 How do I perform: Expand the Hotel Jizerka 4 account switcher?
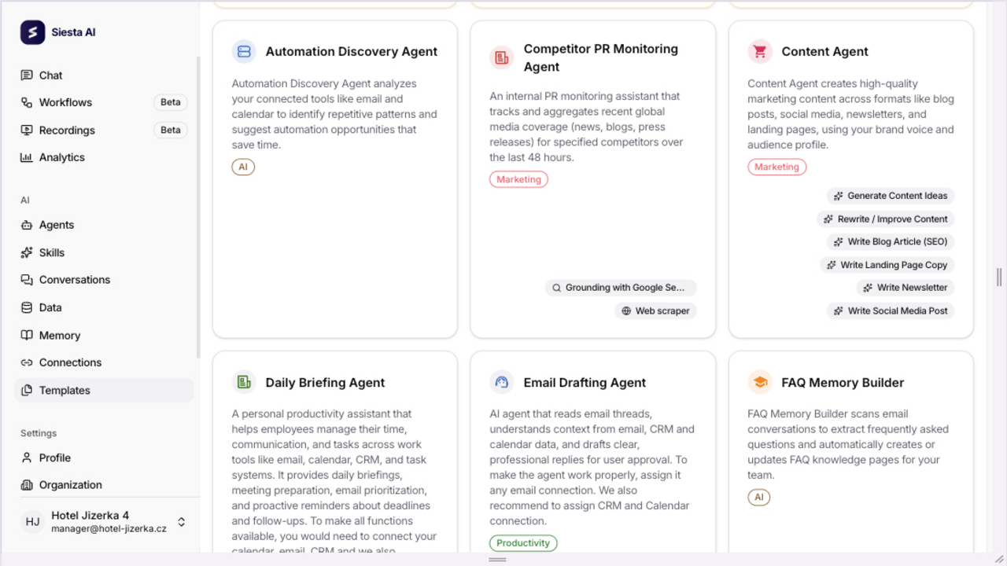(x=182, y=522)
